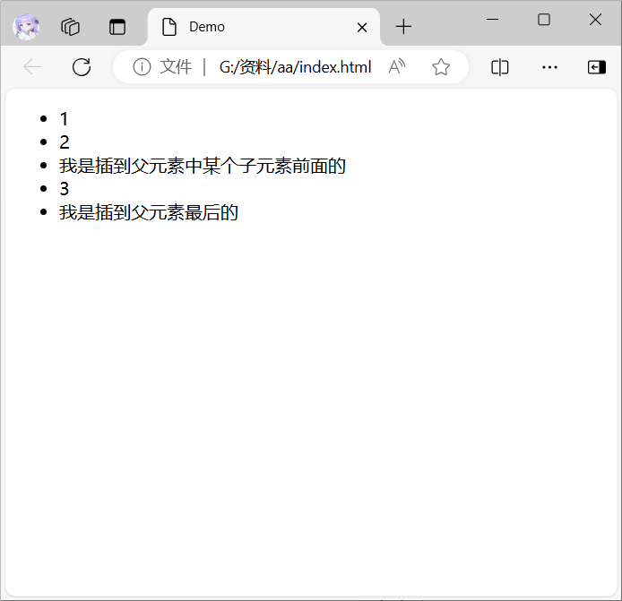Click list item 我是插到父元素最后的

[x=149, y=212]
